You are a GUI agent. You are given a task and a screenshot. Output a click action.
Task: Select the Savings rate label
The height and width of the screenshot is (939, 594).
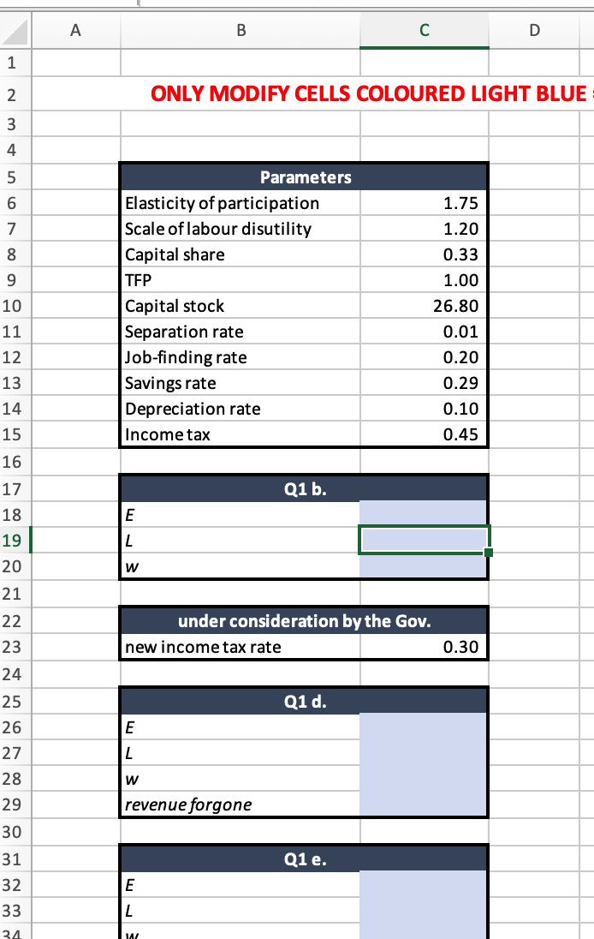170,383
